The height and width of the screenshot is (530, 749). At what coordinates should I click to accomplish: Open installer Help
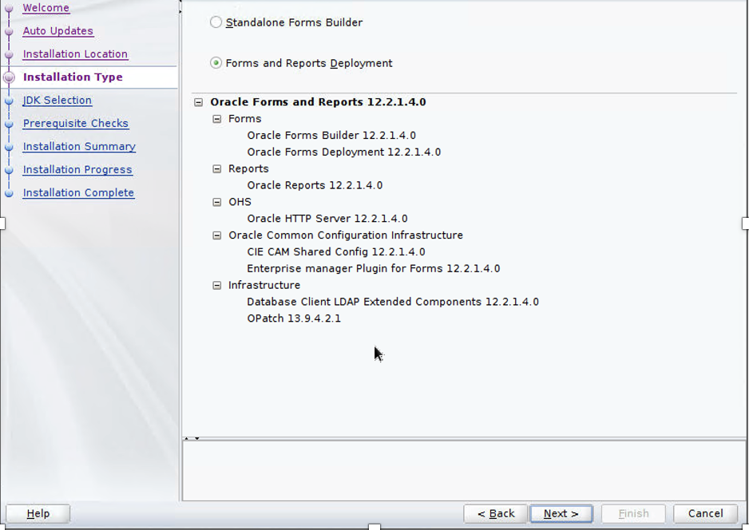pos(38,513)
